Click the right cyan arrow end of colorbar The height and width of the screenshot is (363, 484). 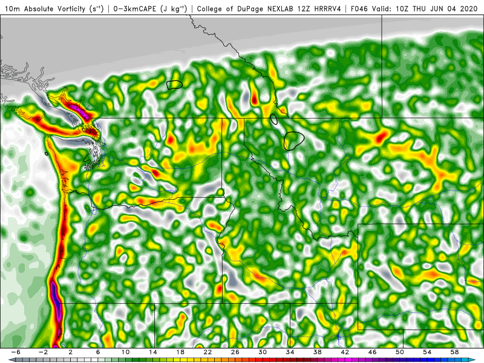(x=473, y=360)
